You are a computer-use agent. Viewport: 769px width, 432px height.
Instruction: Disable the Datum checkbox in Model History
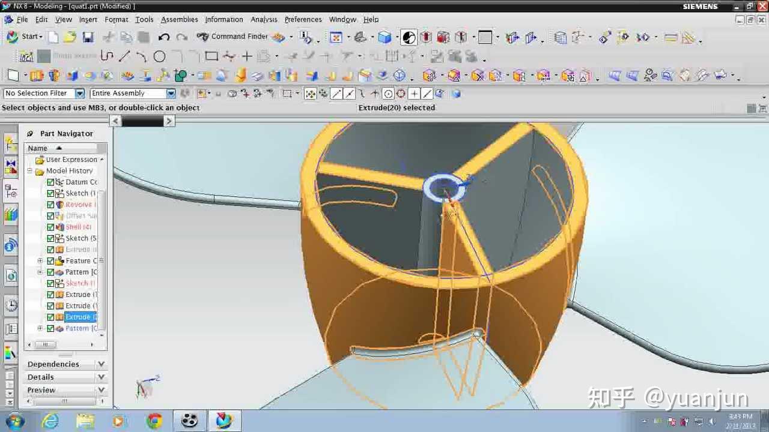pyautogui.click(x=50, y=182)
